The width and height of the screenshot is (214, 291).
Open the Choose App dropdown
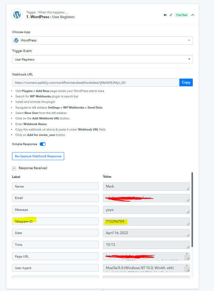102,40
